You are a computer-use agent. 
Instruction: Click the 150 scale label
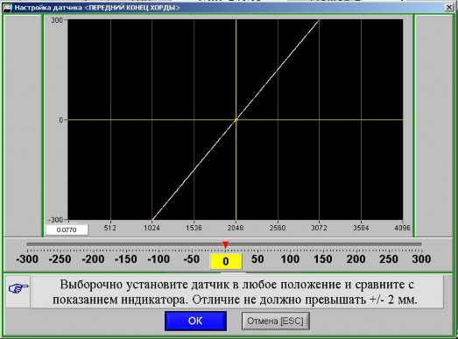323,259
